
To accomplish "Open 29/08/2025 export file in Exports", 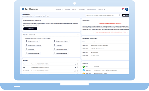I will [x=40, y=71].
